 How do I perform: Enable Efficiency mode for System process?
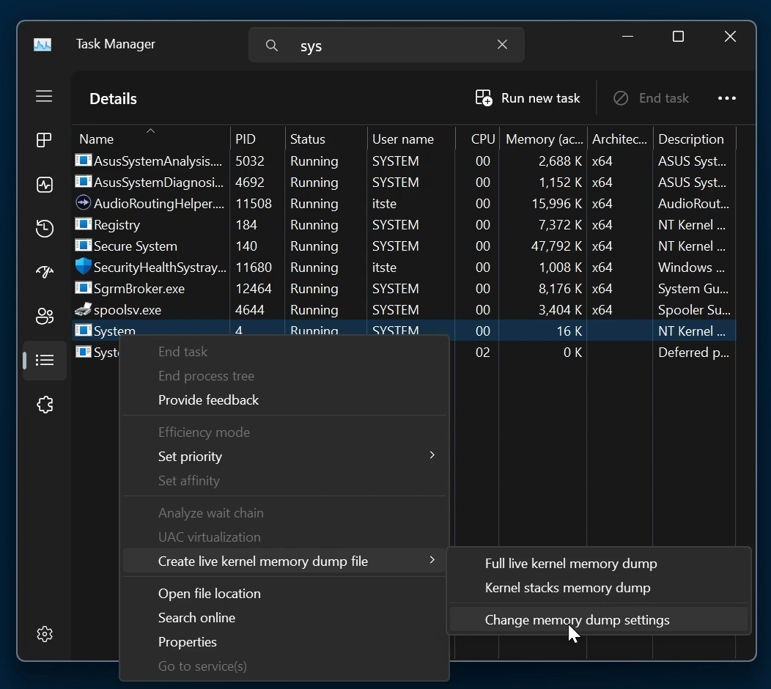(x=204, y=432)
